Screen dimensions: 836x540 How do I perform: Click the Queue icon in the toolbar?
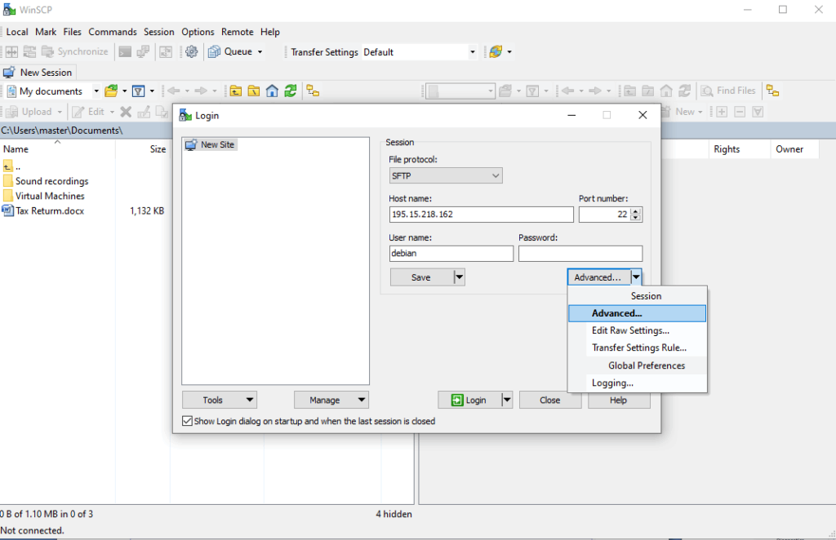click(x=215, y=51)
